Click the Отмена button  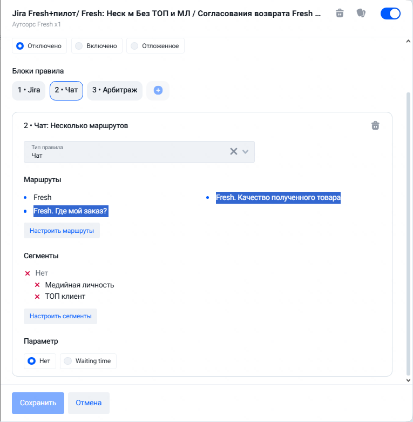tap(89, 403)
